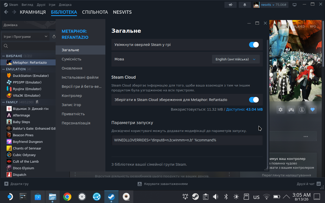Viewport: 325px width, 203px height.
Task: Switch to the СПІЛЬНОТА tab
Action: (x=95, y=12)
